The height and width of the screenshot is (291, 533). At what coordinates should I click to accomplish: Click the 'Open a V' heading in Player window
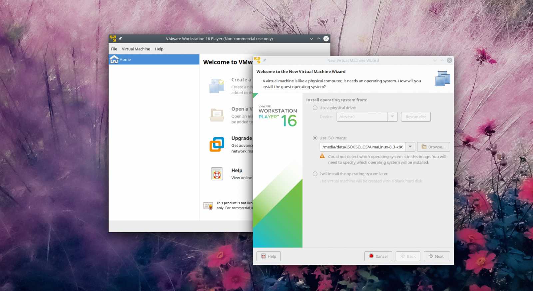(242, 109)
